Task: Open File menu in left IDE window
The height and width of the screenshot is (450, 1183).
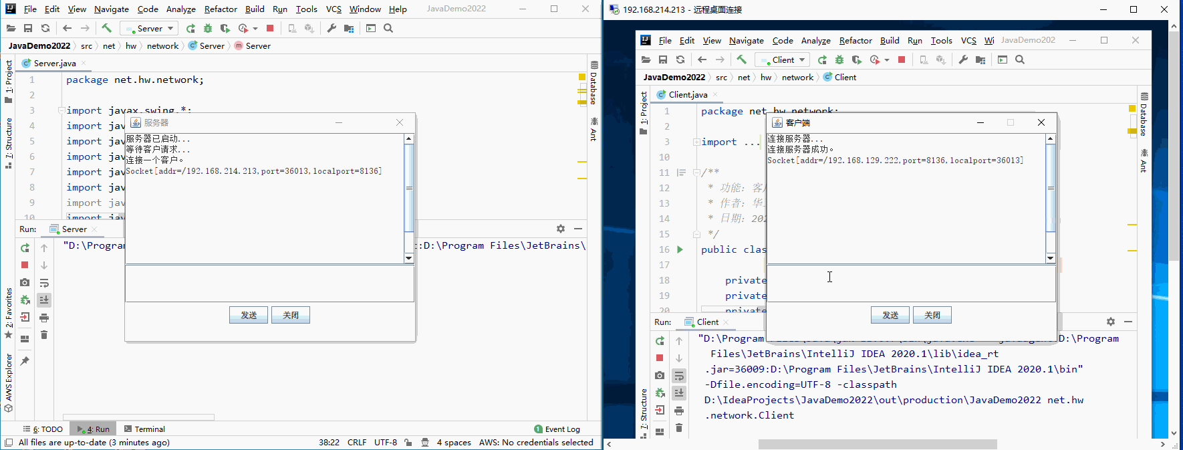Action: pyautogui.click(x=30, y=9)
